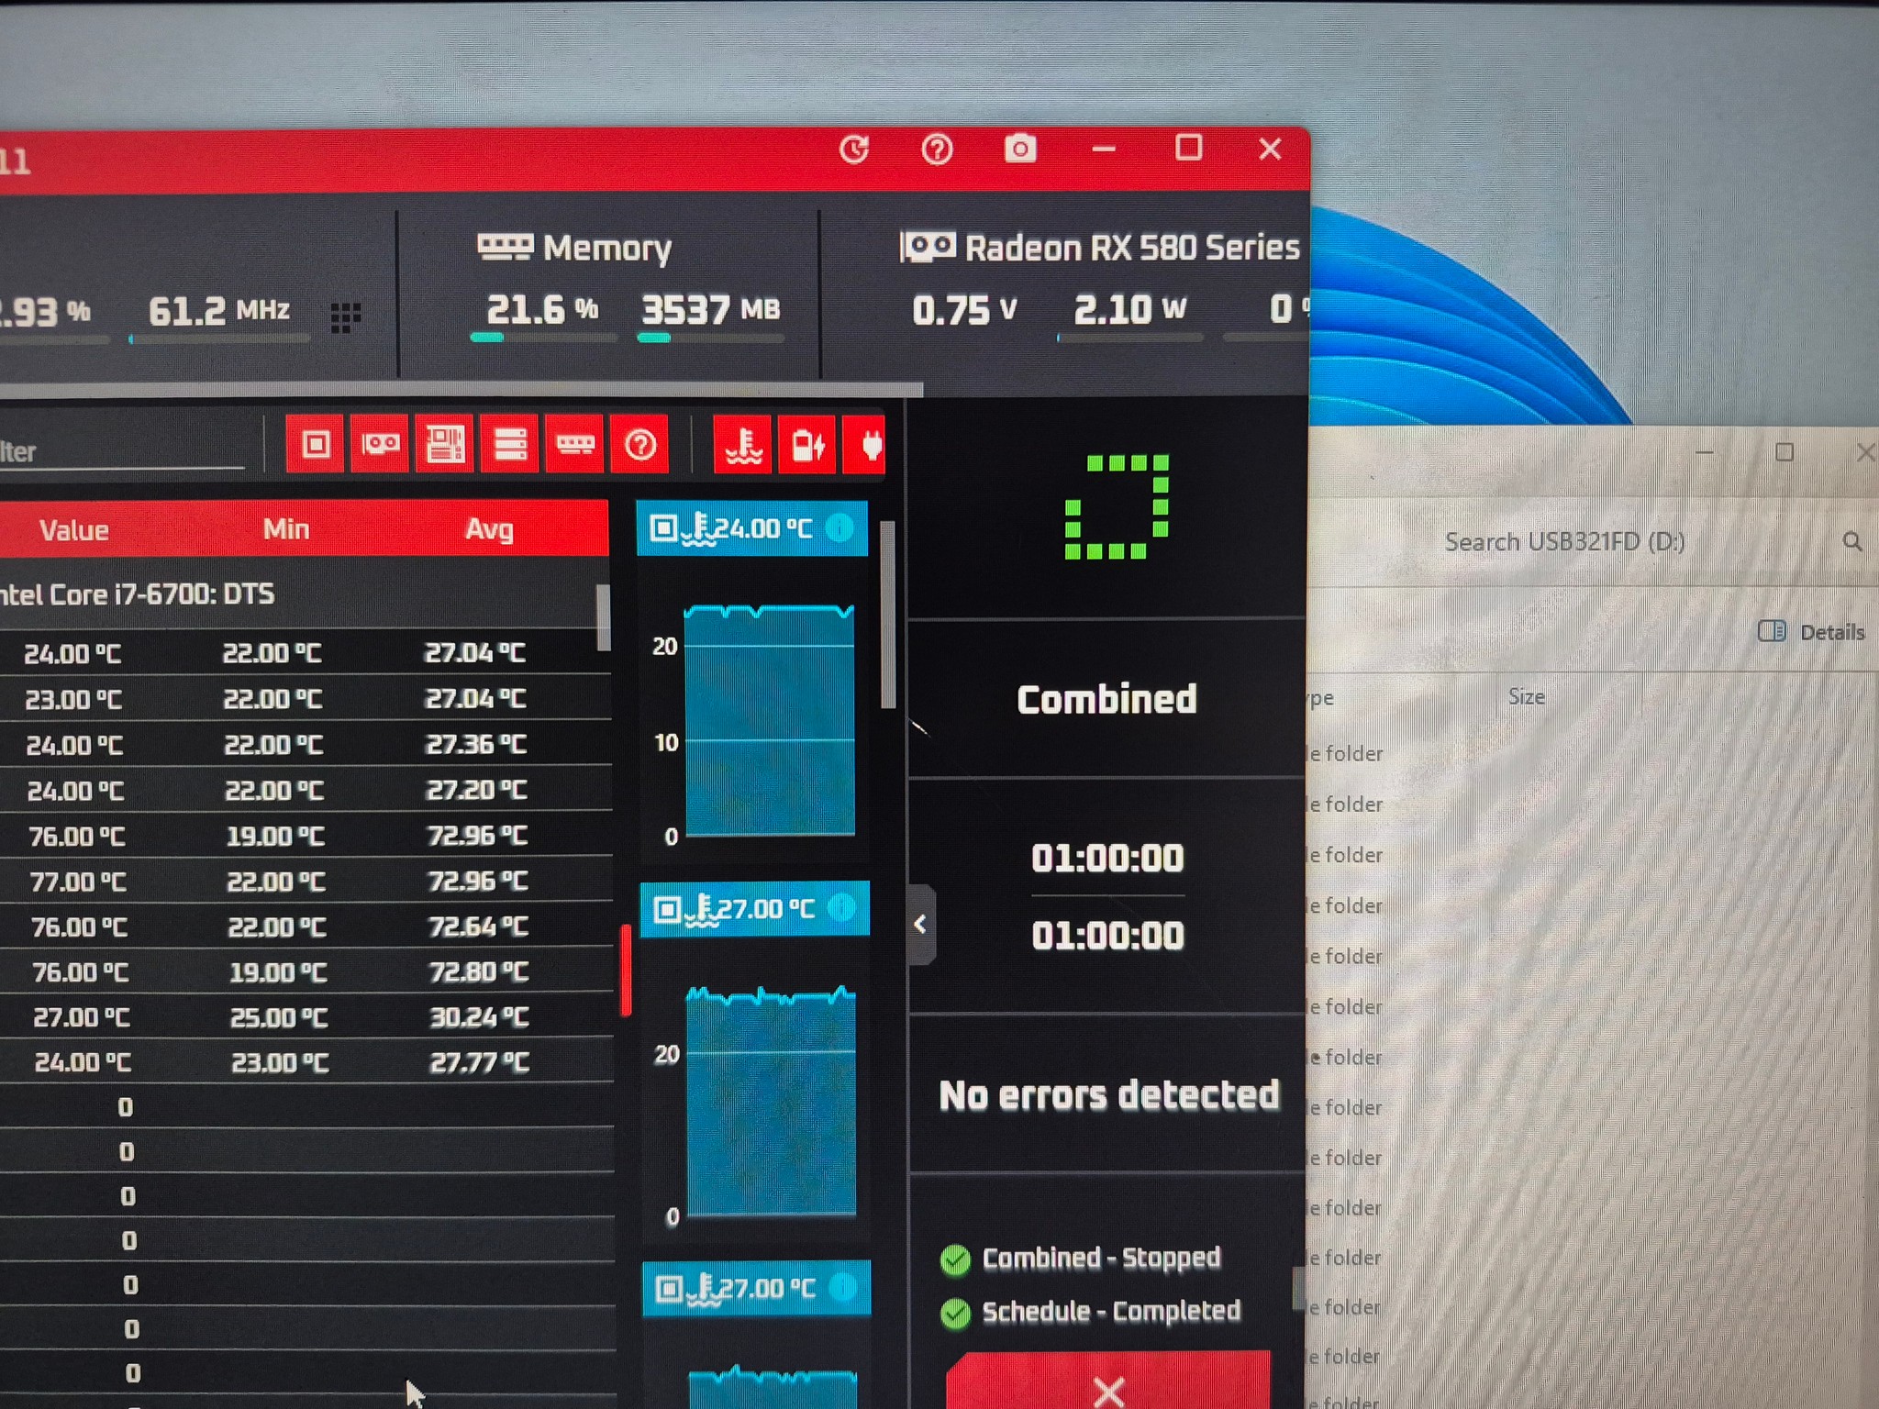Toggle the plug voltage filter icon
Screen dimensions: 1879x1409
coord(865,446)
